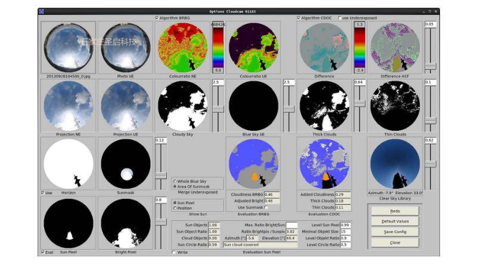Choose the Position radio option
Image resolution: width=477 pixels, height=264 pixels.
pyautogui.click(x=175, y=208)
